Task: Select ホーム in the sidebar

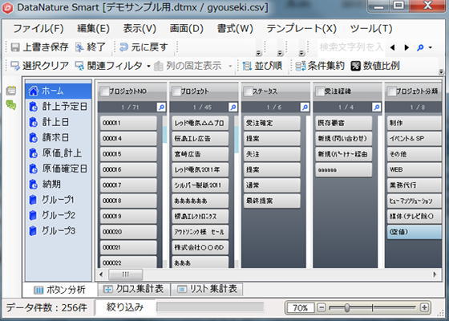Action: pyautogui.click(x=59, y=91)
